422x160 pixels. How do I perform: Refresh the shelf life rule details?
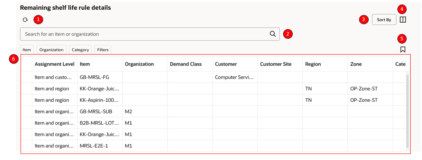coord(25,20)
